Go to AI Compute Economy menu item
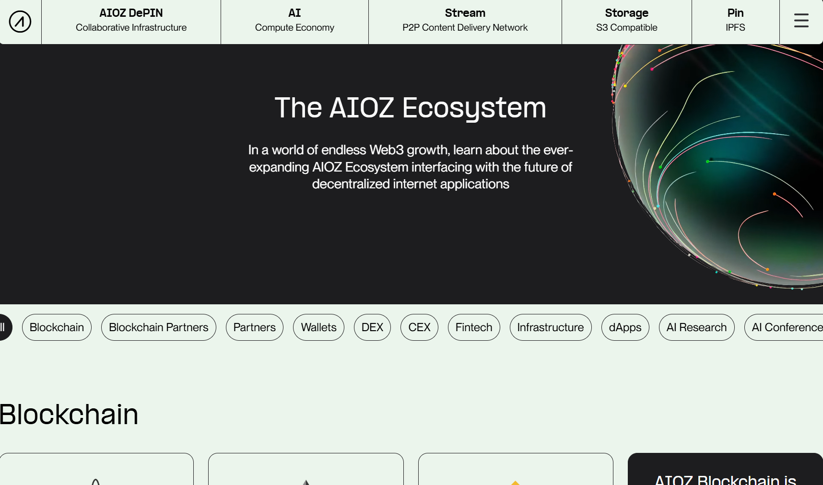Viewport: 823px width, 485px height. pos(294,20)
